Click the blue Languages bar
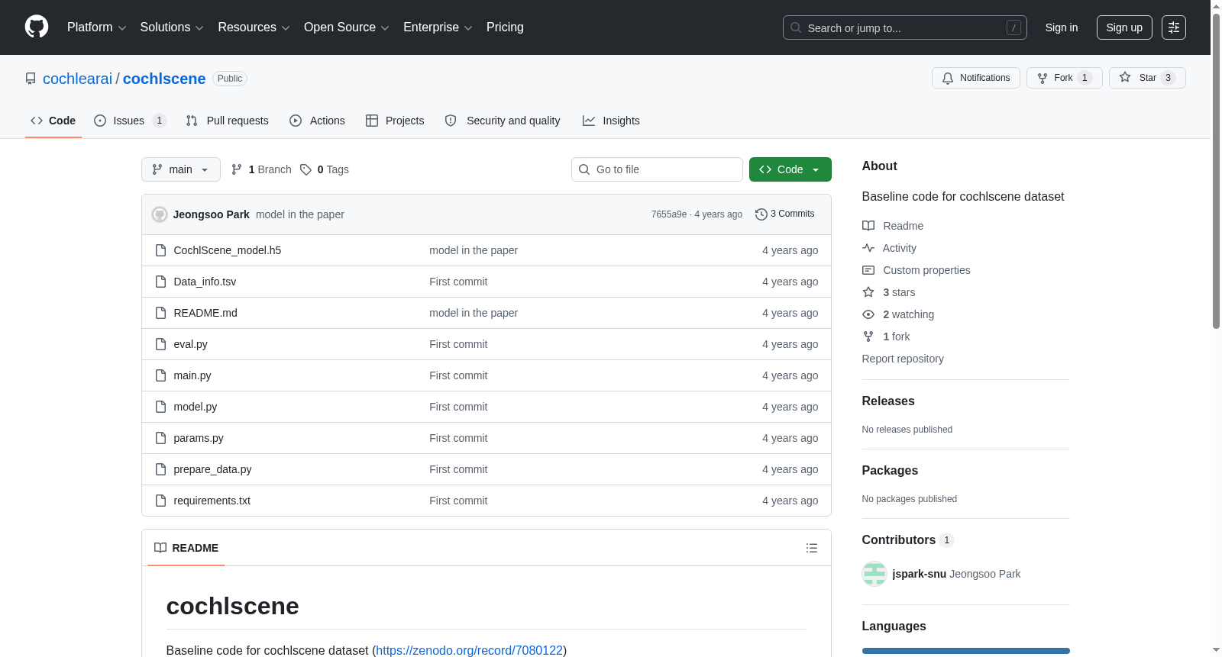 966,651
